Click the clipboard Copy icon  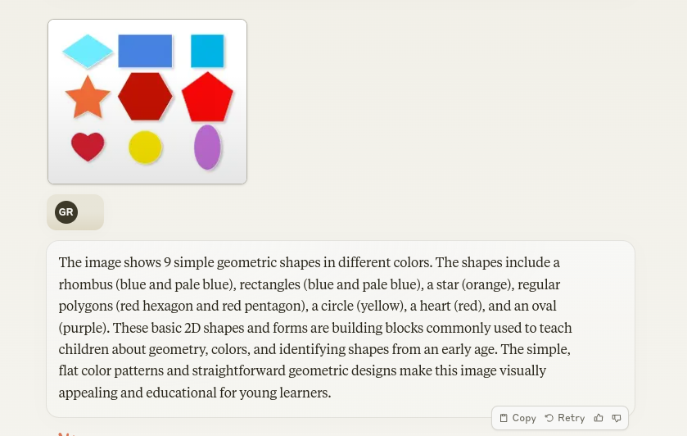[504, 418]
